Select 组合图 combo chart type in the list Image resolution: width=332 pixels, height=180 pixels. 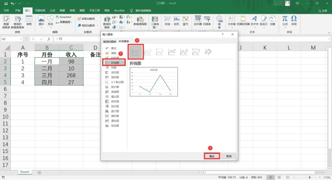click(x=112, y=126)
